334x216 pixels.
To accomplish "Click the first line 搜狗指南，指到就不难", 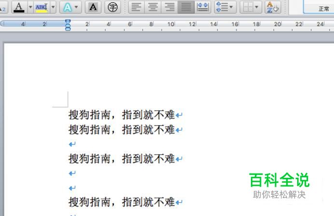I will point(122,115).
